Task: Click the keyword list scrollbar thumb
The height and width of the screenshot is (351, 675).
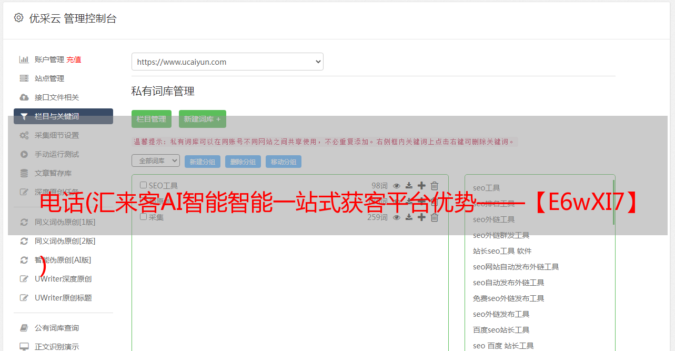Action: [613, 202]
